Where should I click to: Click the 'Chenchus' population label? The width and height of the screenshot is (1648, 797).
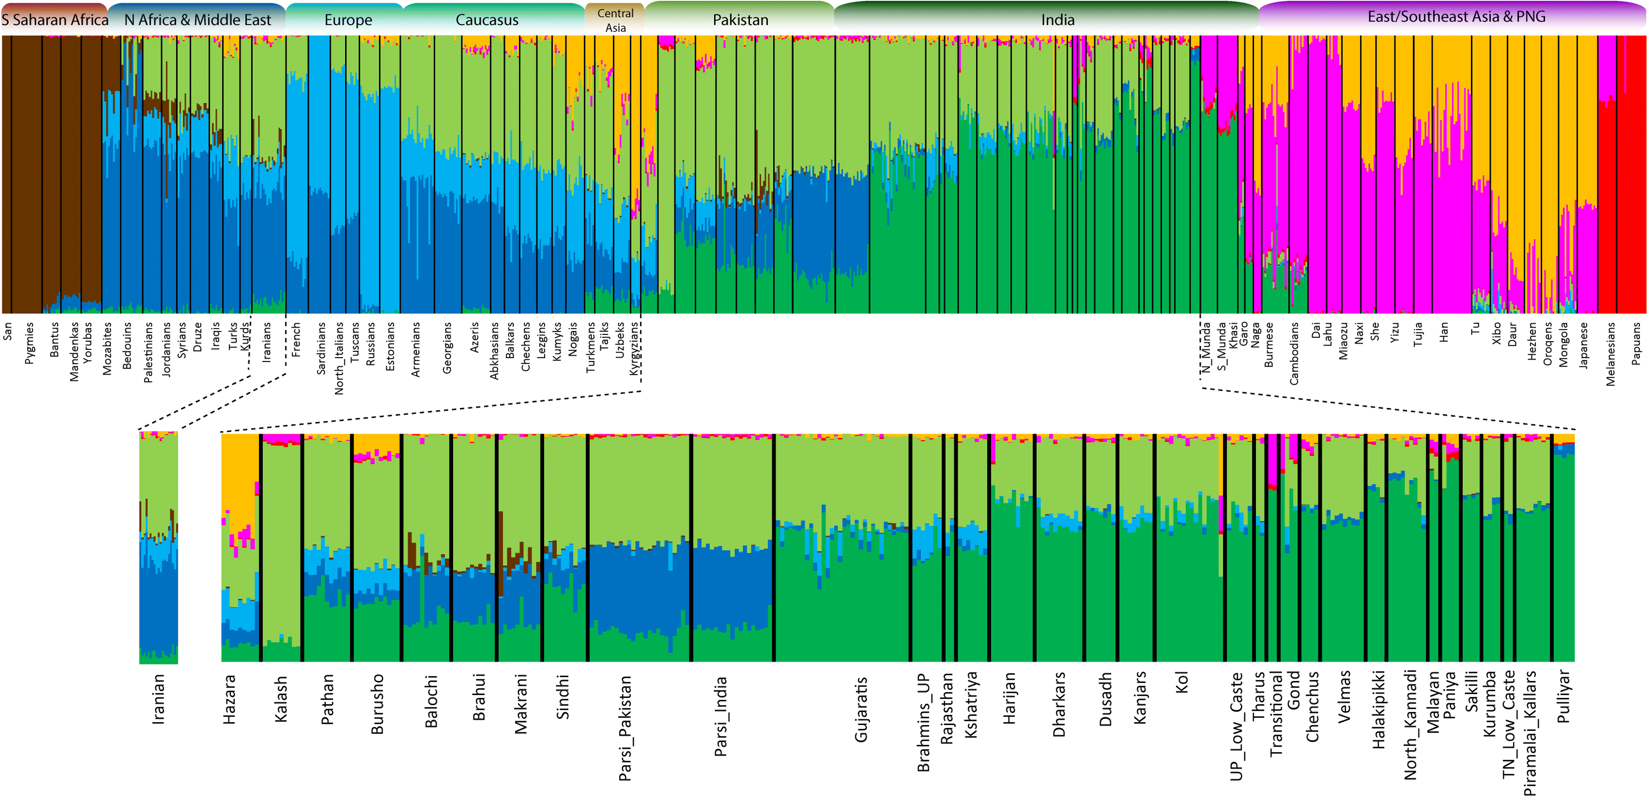coord(1312,706)
